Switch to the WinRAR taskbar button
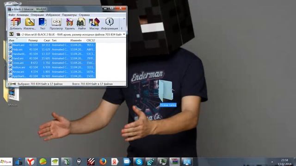 (175, 162)
